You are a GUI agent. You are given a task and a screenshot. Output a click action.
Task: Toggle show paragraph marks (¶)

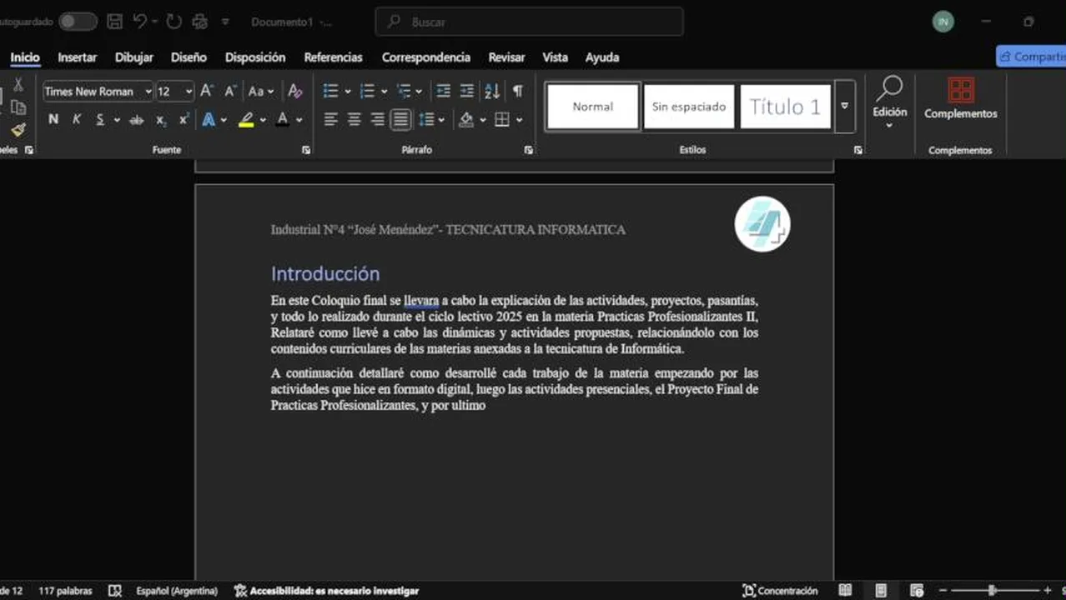[518, 91]
